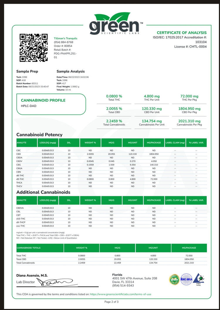Click the Page 2 of 3 indicator
This screenshot has height=310, width=220.
[111, 302]
